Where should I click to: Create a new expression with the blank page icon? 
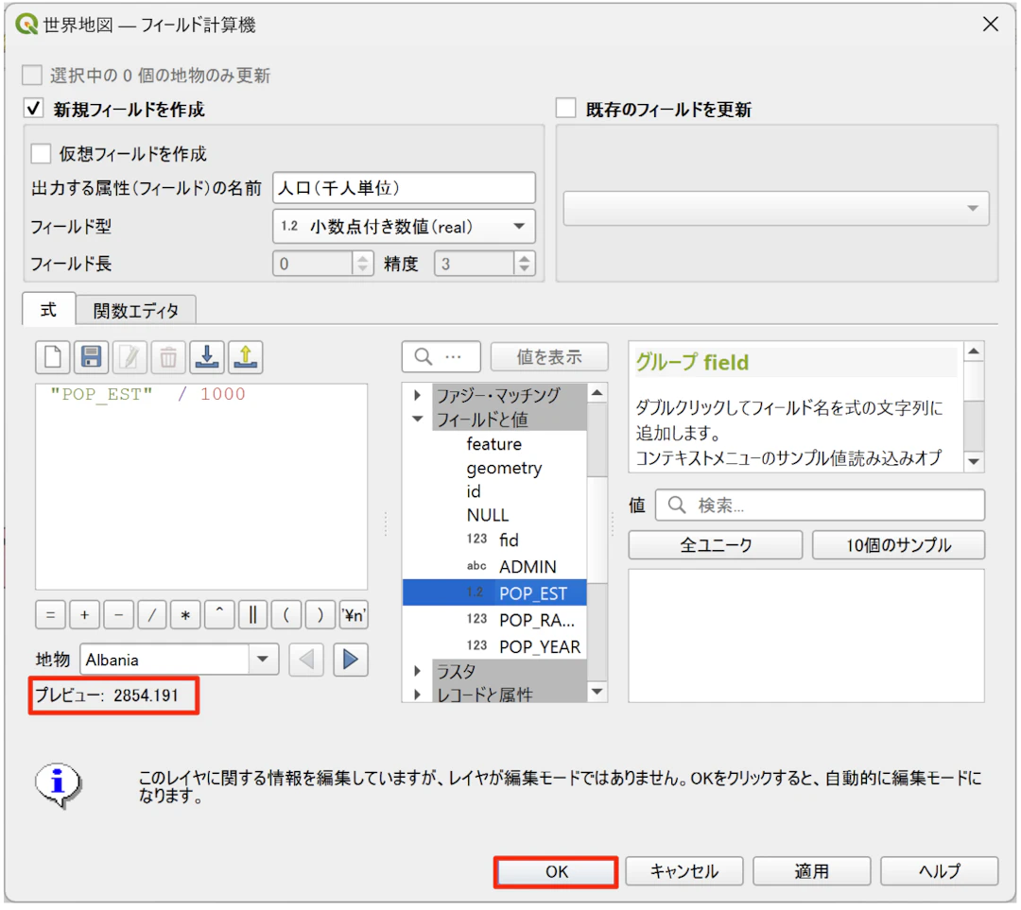52,356
